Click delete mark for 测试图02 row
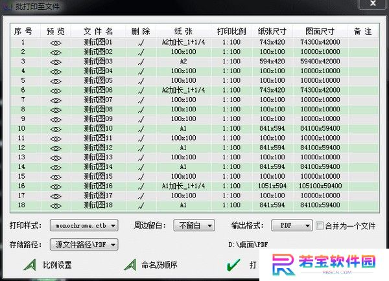 141,52
